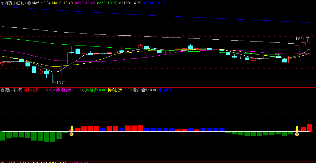Click the 14.95 high price label

point(298,38)
